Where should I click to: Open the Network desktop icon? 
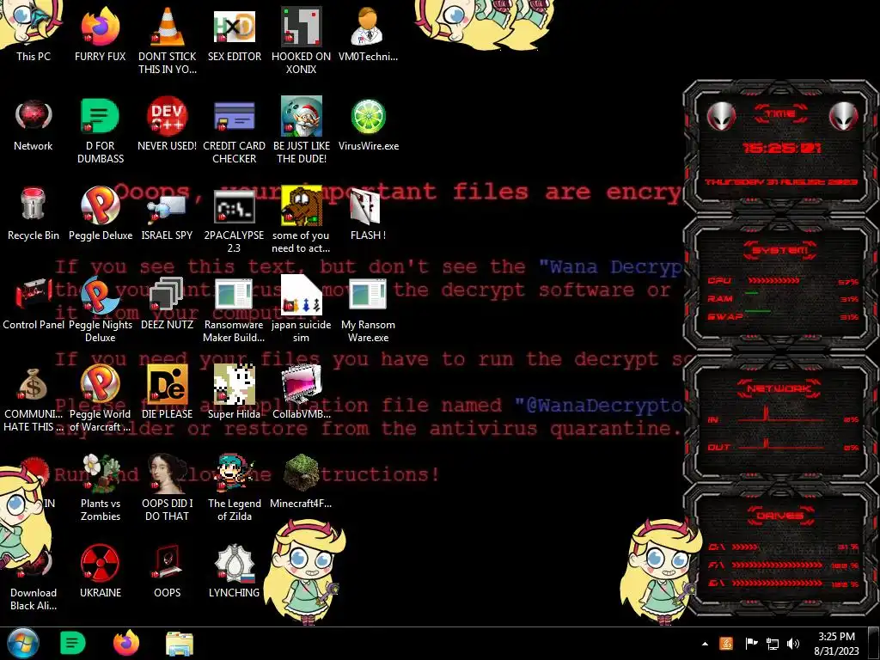[x=34, y=125]
